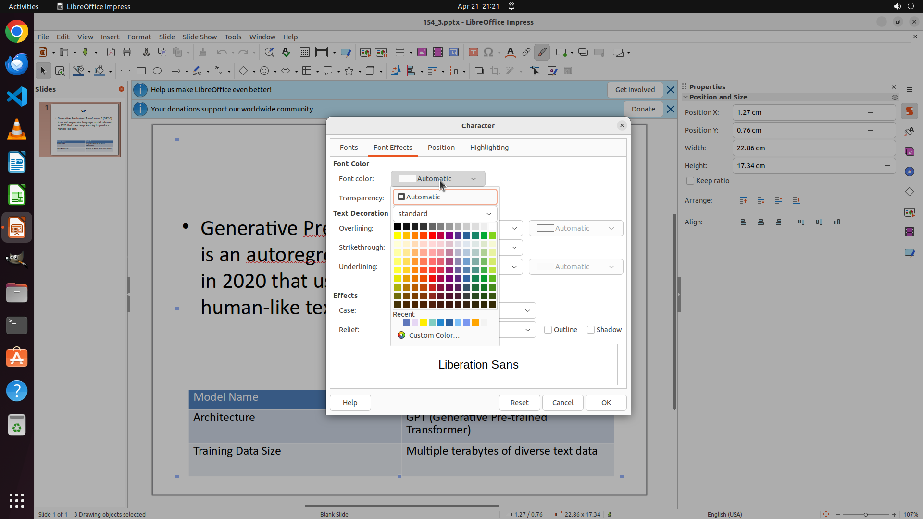Open the standard palette dropdown
923x519 pixels.
pos(445,214)
